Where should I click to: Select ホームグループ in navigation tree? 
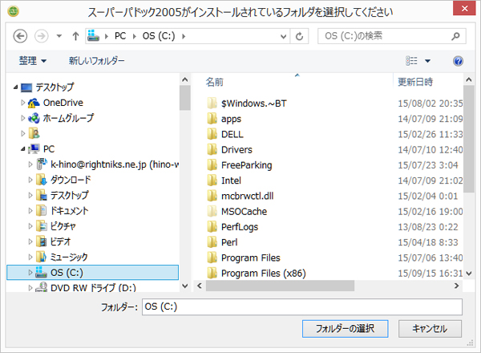(68, 118)
